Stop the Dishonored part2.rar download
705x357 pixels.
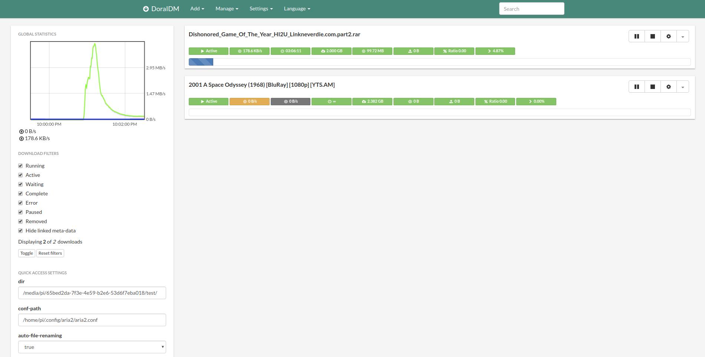coord(653,36)
